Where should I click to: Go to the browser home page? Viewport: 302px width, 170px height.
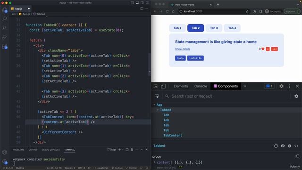pos(173,11)
